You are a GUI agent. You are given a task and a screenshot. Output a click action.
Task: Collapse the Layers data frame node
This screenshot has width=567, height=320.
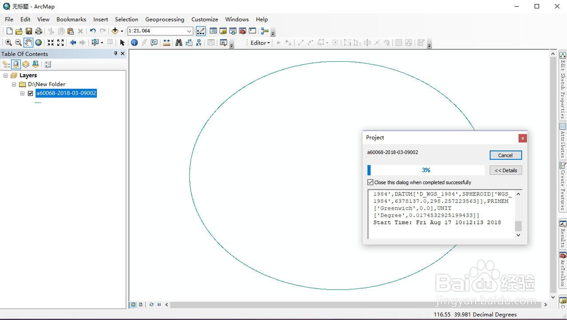[x=6, y=75]
